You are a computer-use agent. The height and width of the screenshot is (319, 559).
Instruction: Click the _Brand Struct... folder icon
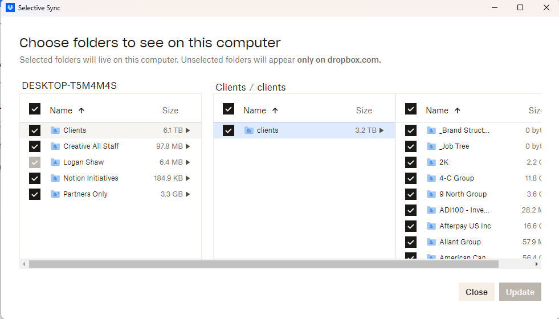pos(431,130)
